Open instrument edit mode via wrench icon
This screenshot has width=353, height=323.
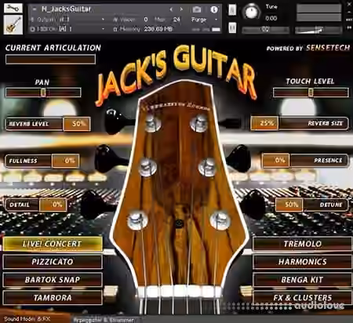point(13,8)
